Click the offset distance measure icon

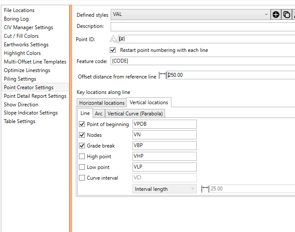162,75
